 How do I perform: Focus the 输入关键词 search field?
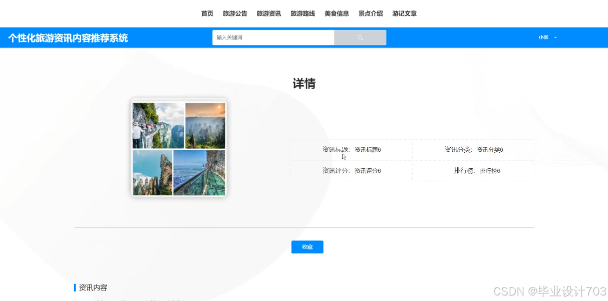(x=273, y=38)
